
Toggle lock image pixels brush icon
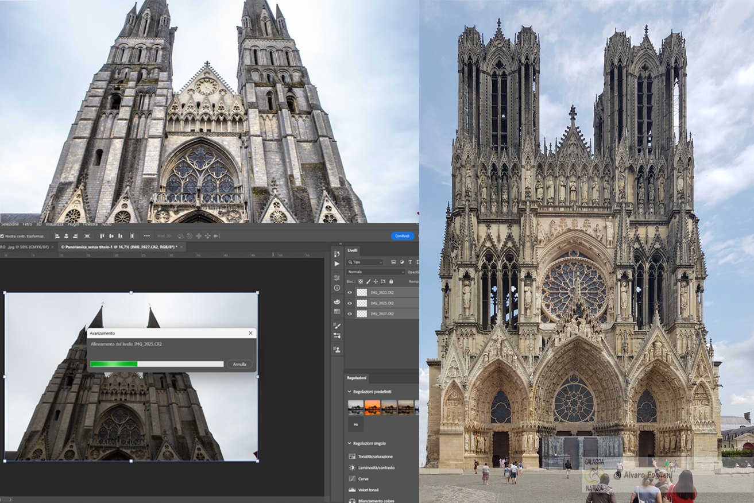coord(369,281)
